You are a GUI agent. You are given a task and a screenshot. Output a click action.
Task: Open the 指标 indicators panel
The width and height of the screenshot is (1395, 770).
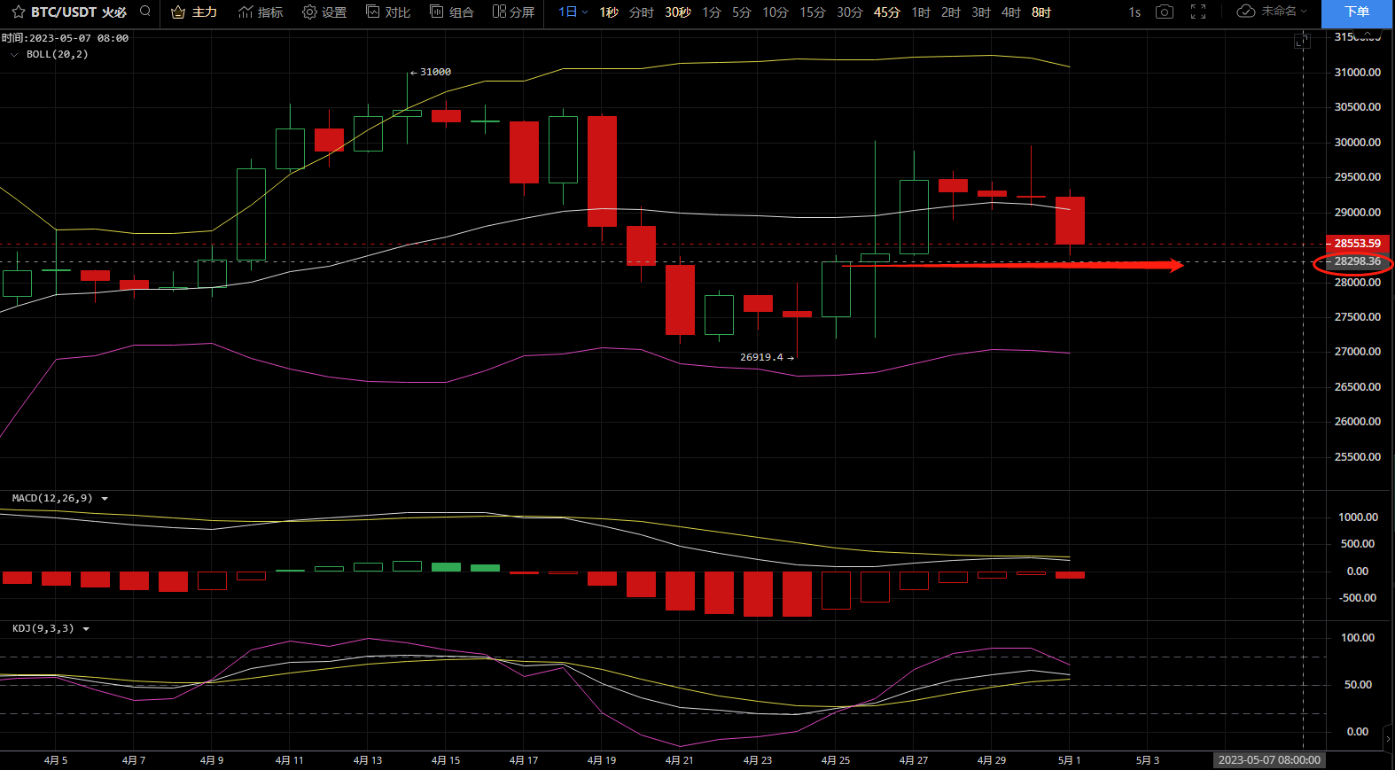pyautogui.click(x=261, y=12)
